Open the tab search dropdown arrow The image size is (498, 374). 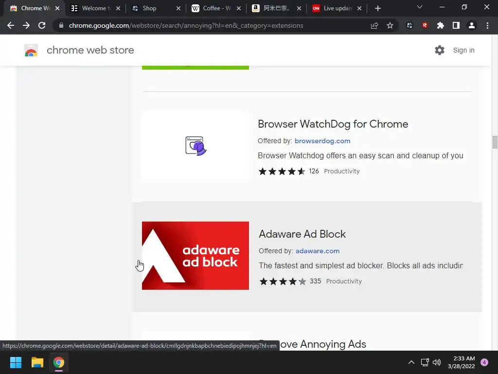420,7
